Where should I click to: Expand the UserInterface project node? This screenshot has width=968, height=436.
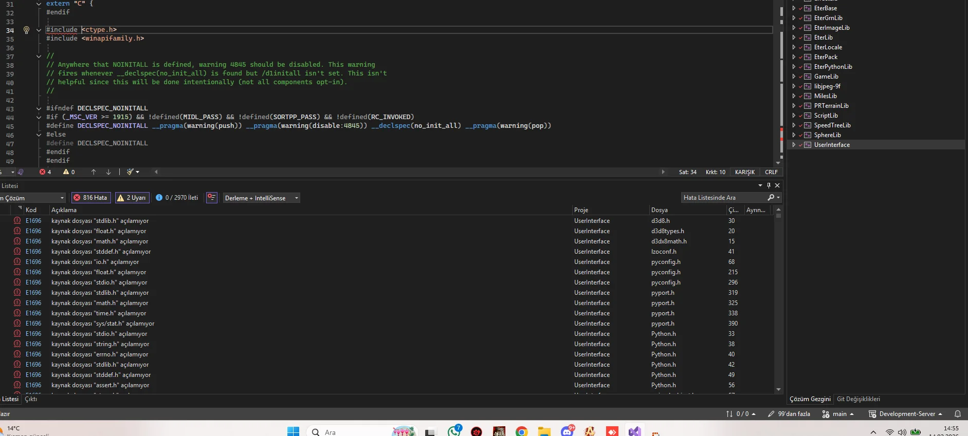(794, 145)
